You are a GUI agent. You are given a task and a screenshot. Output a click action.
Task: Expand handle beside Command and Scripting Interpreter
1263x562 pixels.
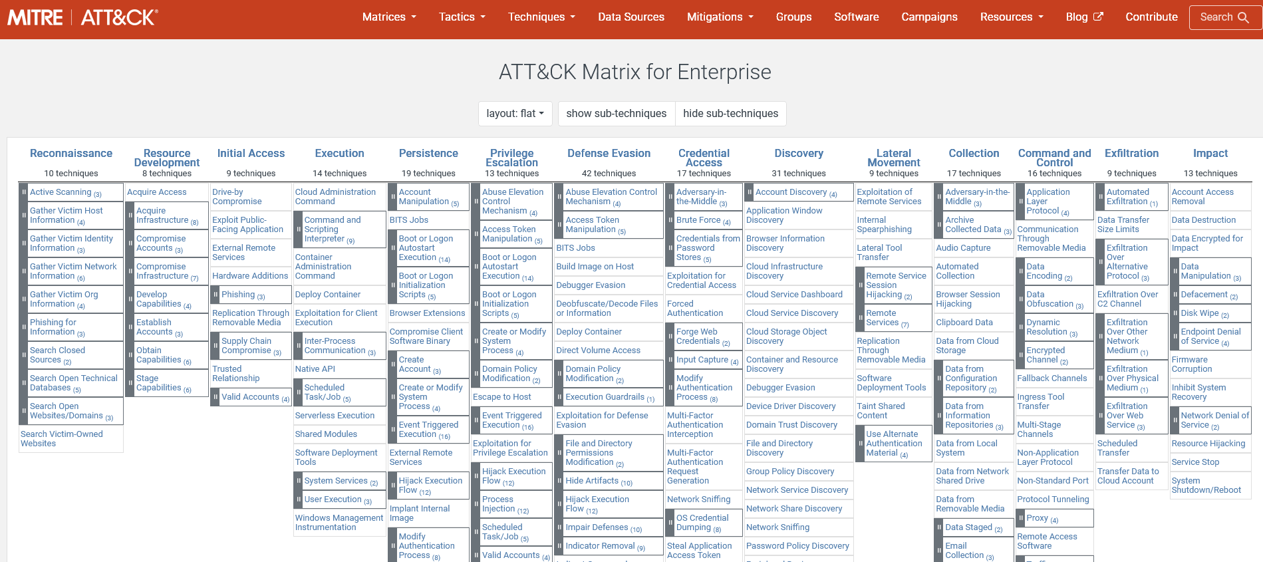coord(298,229)
